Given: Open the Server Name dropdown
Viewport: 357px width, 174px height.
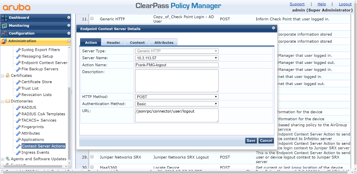Looking at the screenshot, I should click(176, 58).
